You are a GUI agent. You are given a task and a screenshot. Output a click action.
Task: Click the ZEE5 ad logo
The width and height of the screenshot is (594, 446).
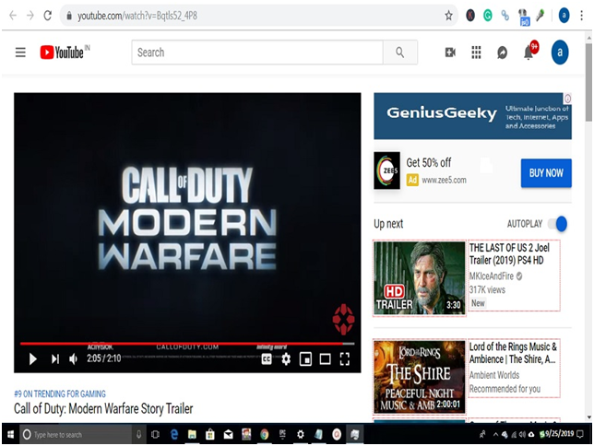(386, 170)
